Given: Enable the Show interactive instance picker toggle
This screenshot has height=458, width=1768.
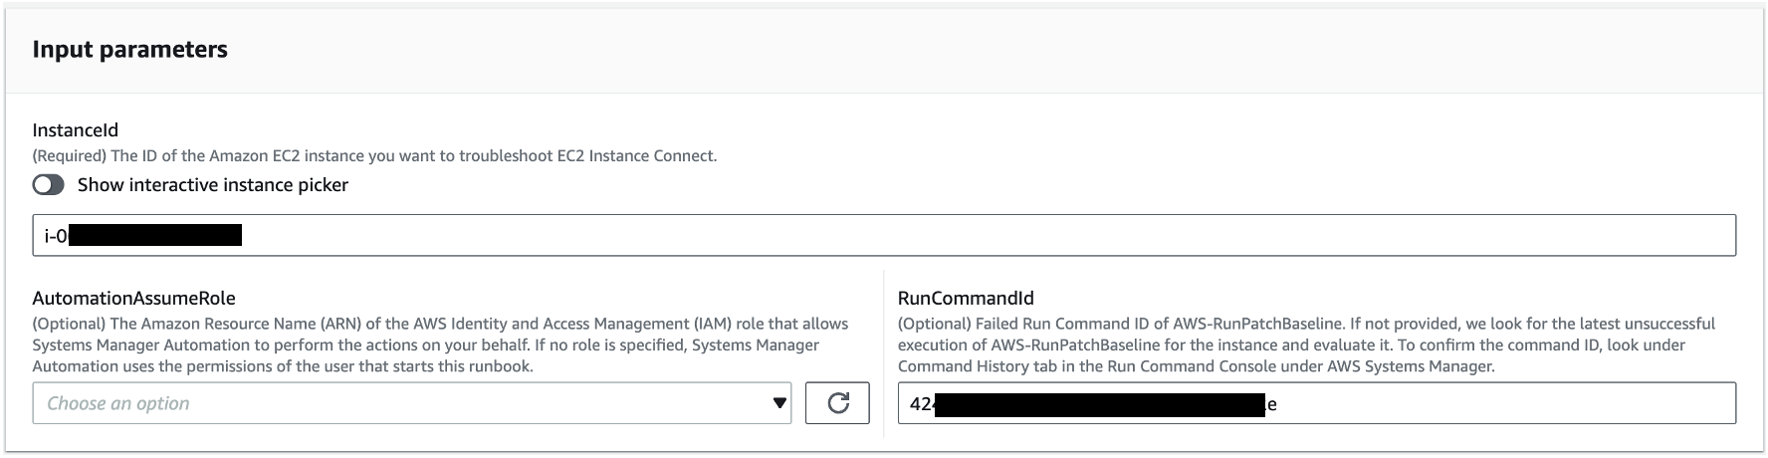Looking at the screenshot, I should 48,185.
